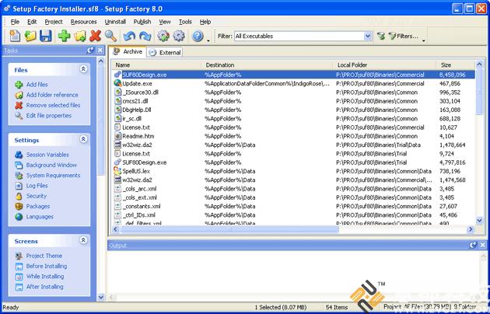Open the Before Installing screens link
The image size is (490, 314).
click(46, 266)
